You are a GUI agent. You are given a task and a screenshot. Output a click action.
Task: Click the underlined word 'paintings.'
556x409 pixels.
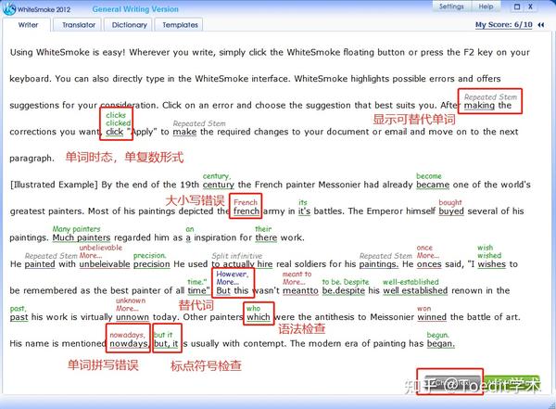coord(379,264)
